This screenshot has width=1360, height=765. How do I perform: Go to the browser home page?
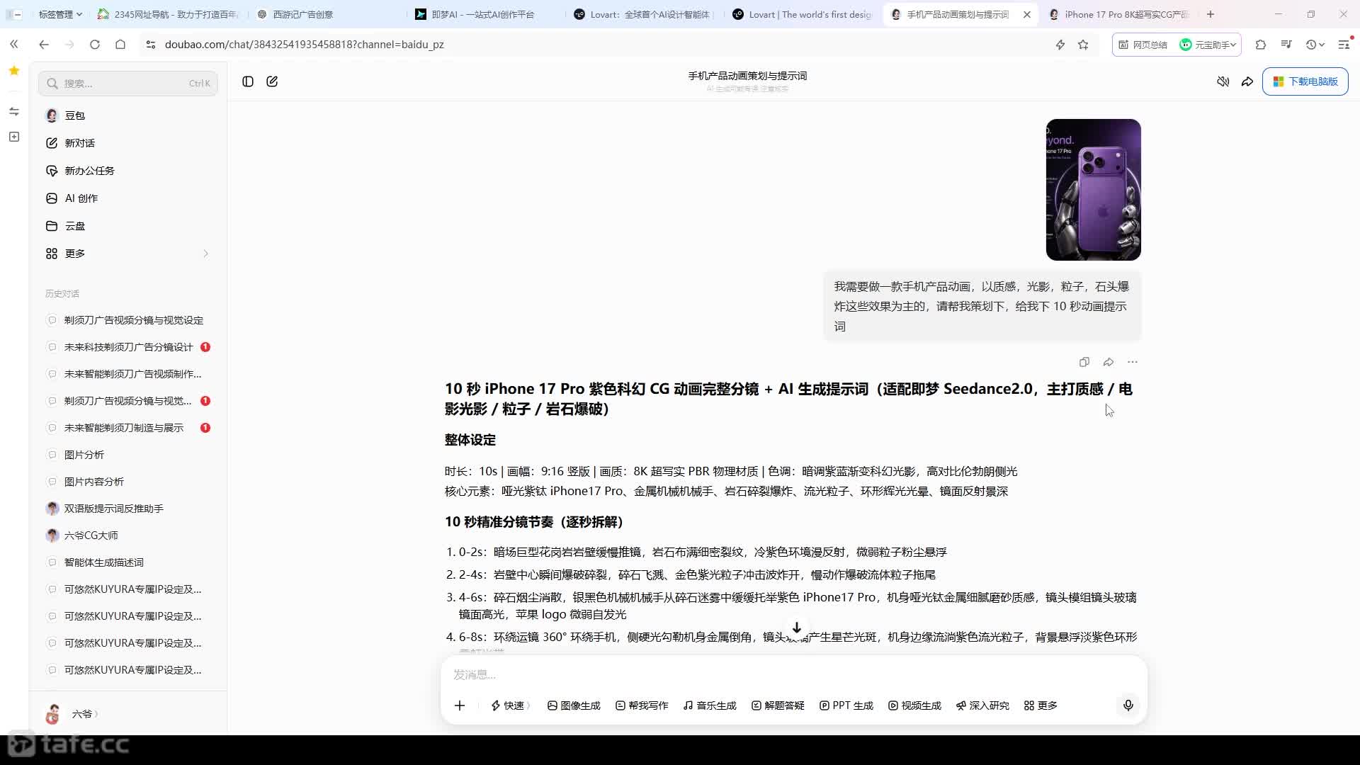[x=120, y=45]
